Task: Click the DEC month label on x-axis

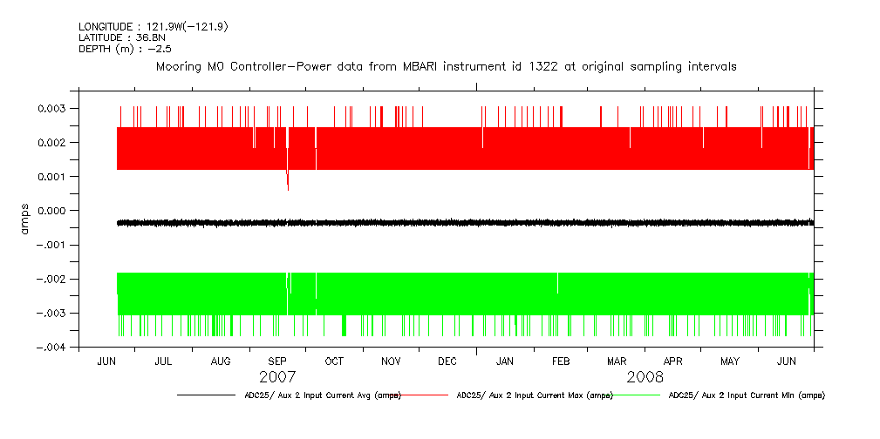Action: (447, 361)
